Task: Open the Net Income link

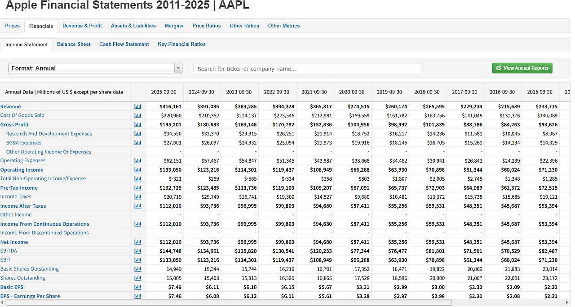Action: pyautogui.click(x=14, y=242)
